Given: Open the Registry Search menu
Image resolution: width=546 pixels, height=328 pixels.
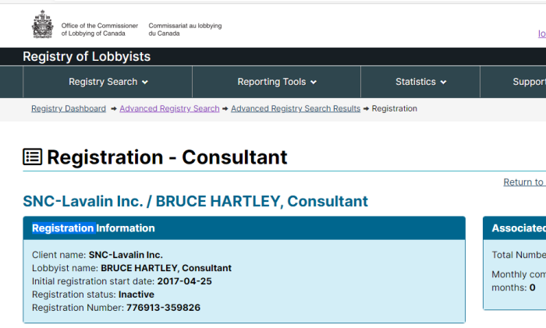Looking at the screenshot, I should point(108,82).
